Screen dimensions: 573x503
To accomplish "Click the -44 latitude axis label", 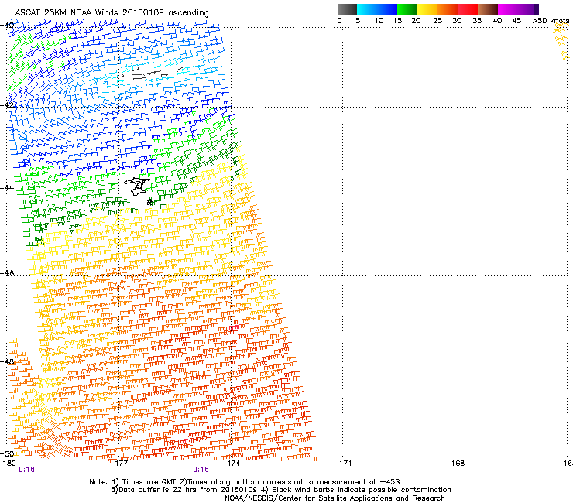I will point(7,188).
